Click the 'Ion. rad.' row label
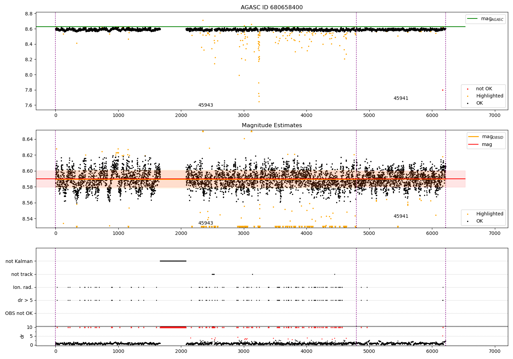Viewport: 513px width, 359px height. pos(23,287)
